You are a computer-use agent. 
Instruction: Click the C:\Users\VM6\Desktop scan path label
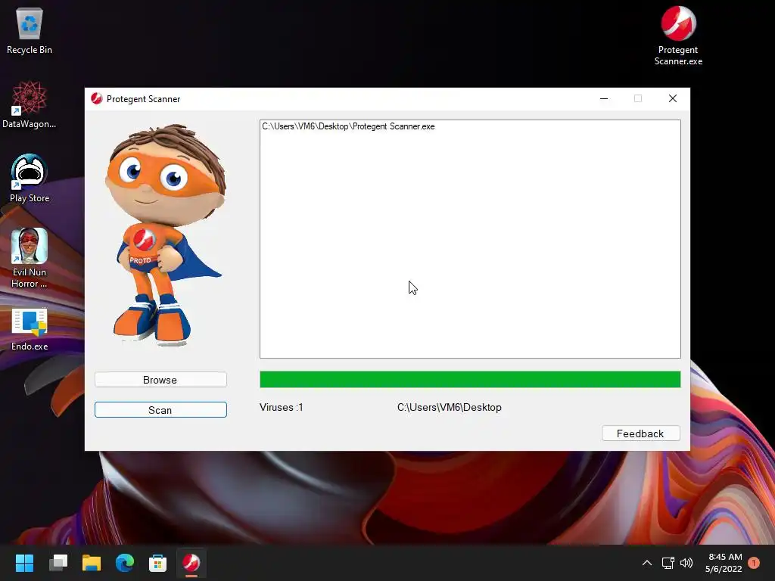450,408
